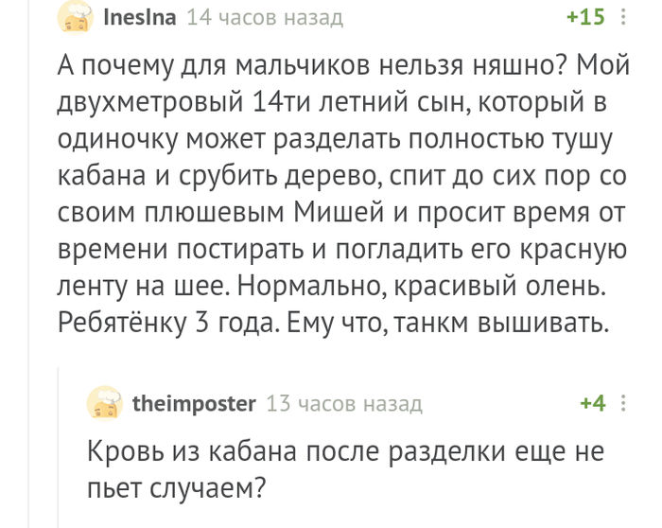Image resolution: width=662 pixels, height=528 pixels.
Task: Open three-dot menu on theimposter's reply
Action: pos(622,404)
